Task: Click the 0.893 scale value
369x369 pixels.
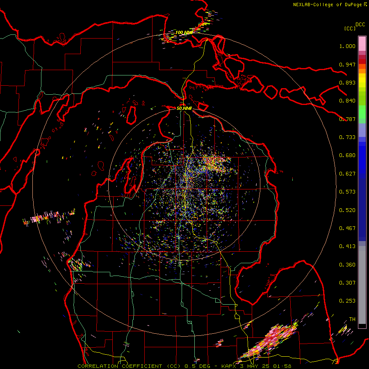Action: [x=347, y=82]
